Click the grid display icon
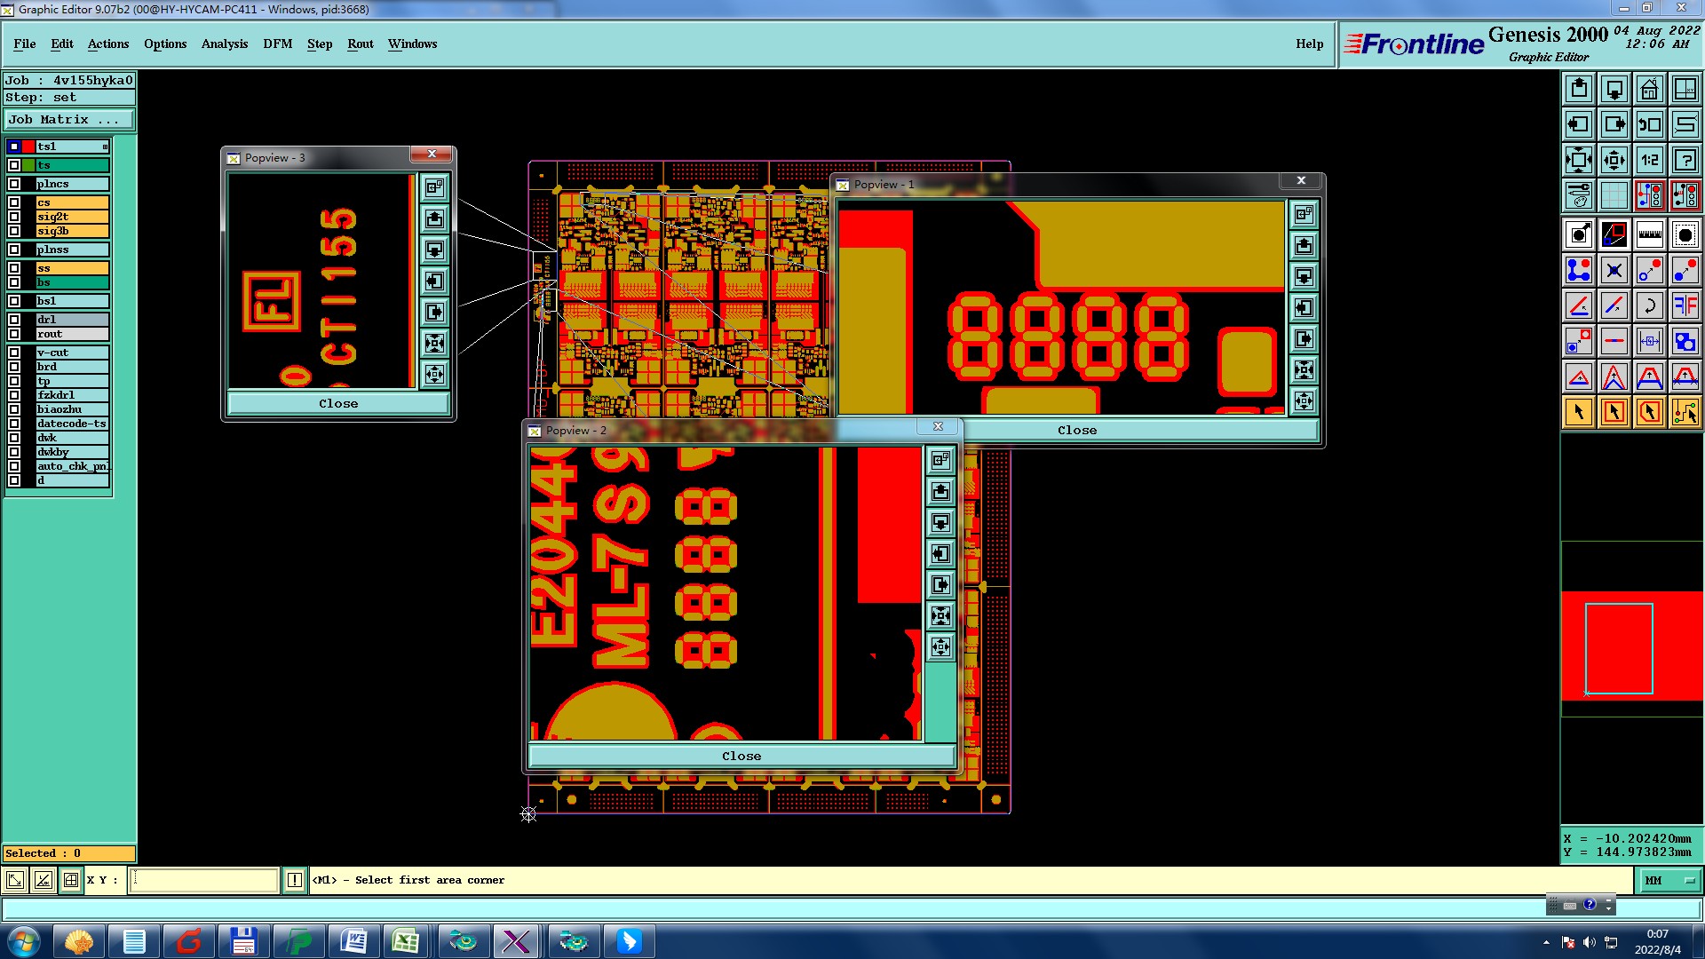The image size is (1705, 959). coord(1614,195)
